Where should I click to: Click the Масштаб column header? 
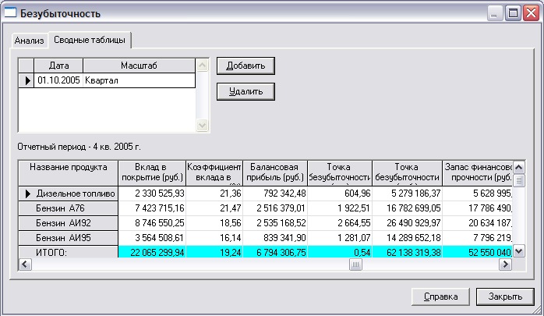pos(140,66)
